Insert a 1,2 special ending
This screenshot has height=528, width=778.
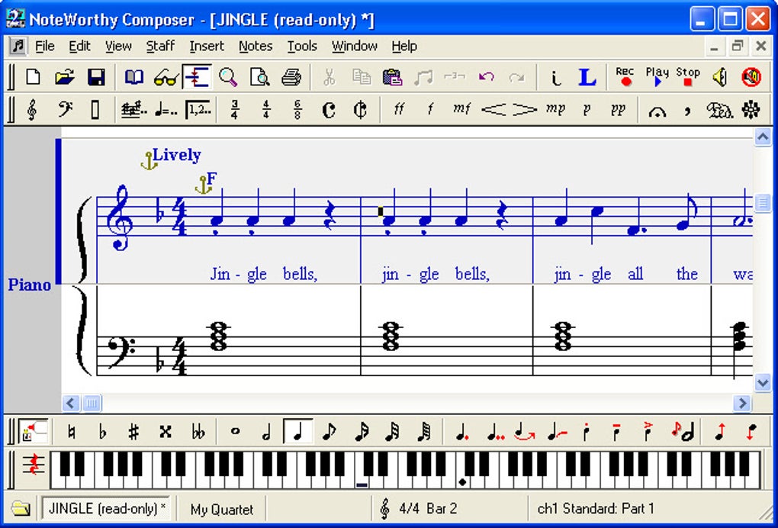[x=198, y=110]
